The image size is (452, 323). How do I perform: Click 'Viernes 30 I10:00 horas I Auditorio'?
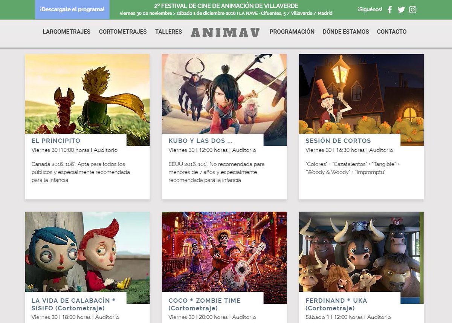click(75, 150)
